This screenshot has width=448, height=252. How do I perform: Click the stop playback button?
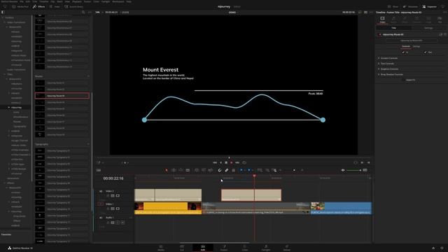point(226,162)
